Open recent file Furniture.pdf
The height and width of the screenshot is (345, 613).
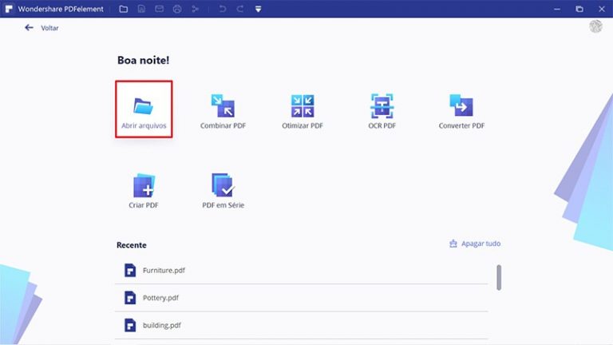[302, 270]
